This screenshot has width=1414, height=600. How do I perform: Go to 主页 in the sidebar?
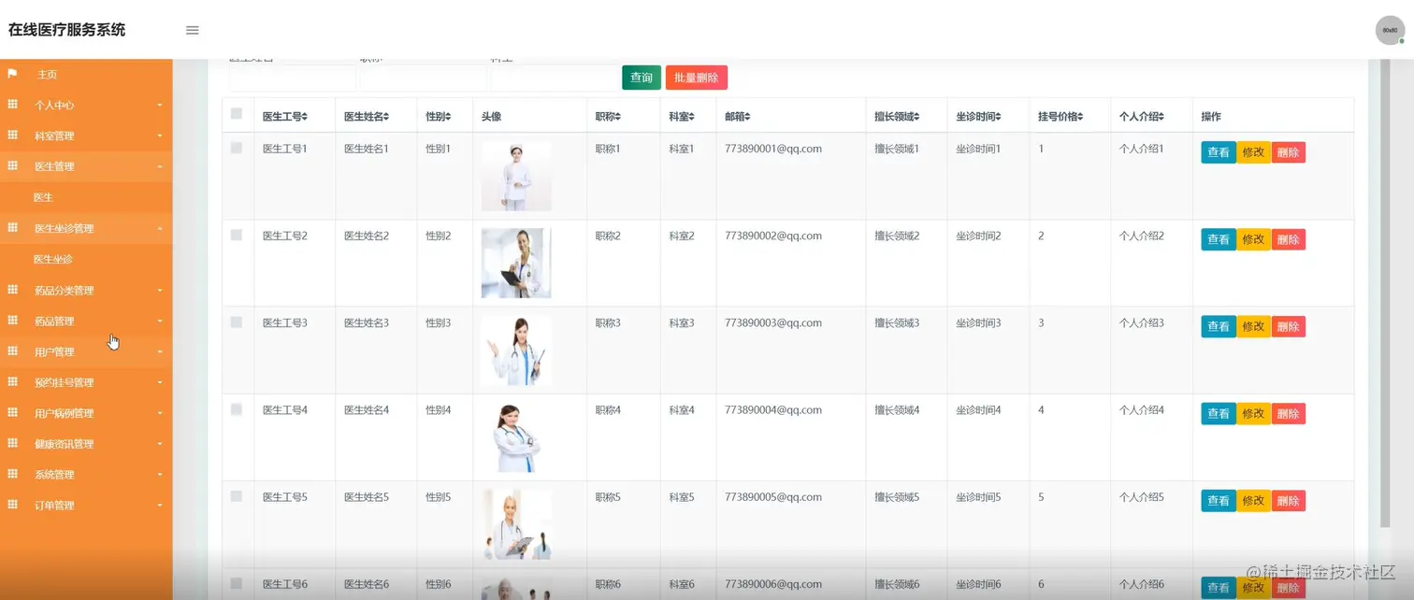[x=47, y=74]
